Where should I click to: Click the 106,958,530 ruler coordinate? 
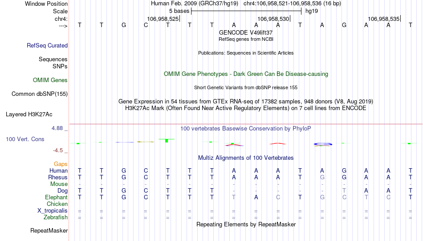(x=273, y=19)
